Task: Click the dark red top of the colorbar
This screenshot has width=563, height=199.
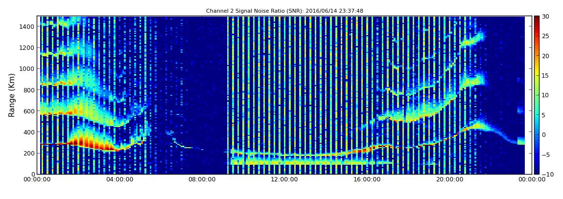Action: click(x=537, y=19)
